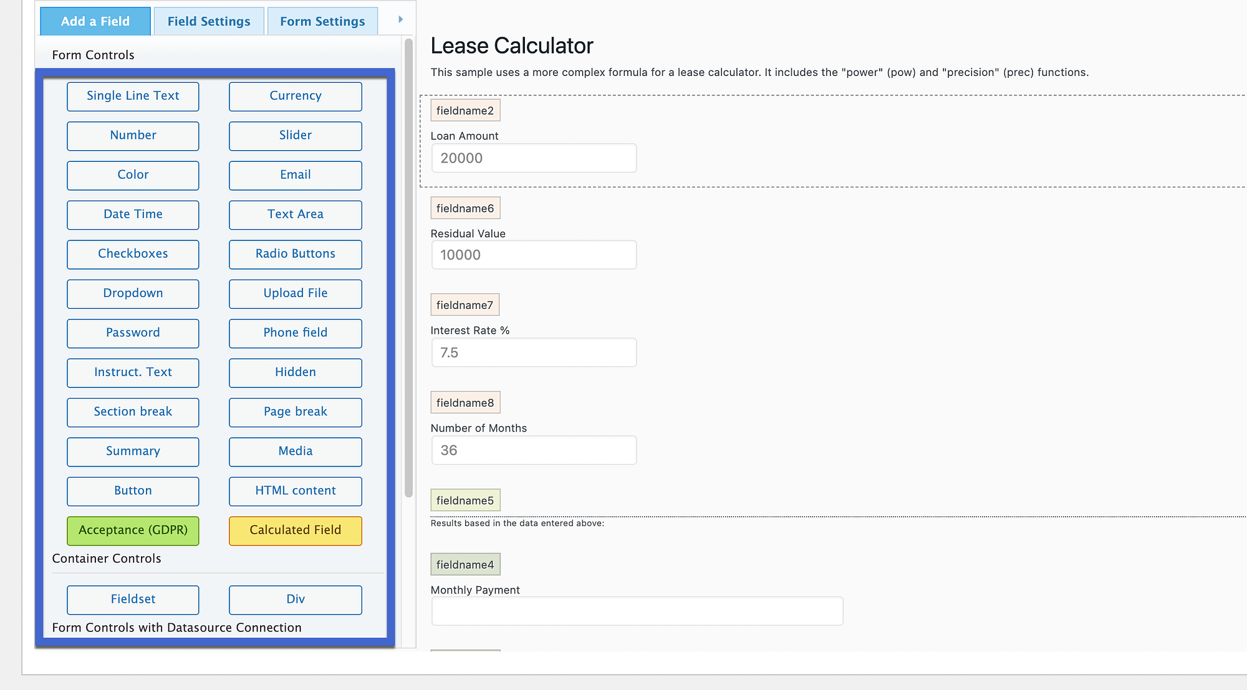Add a Date Time field
The height and width of the screenshot is (690, 1247).
click(x=132, y=214)
